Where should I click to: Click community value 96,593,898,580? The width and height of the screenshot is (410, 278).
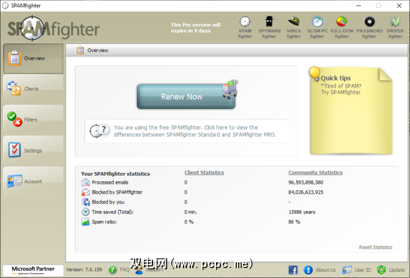306,182
